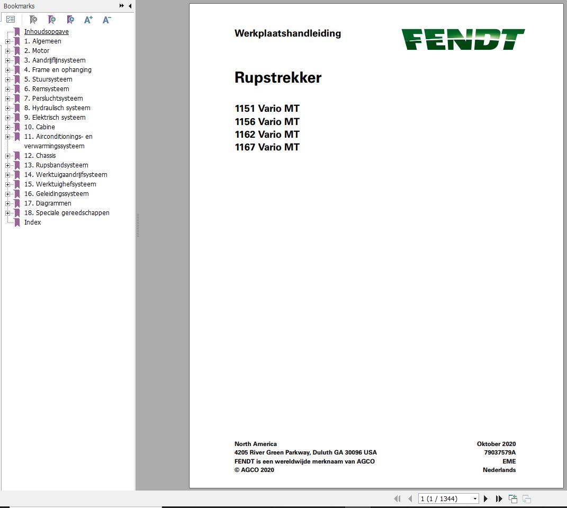
Task: Expand the 2. Motor bookmark
Action: pos(7,51)
